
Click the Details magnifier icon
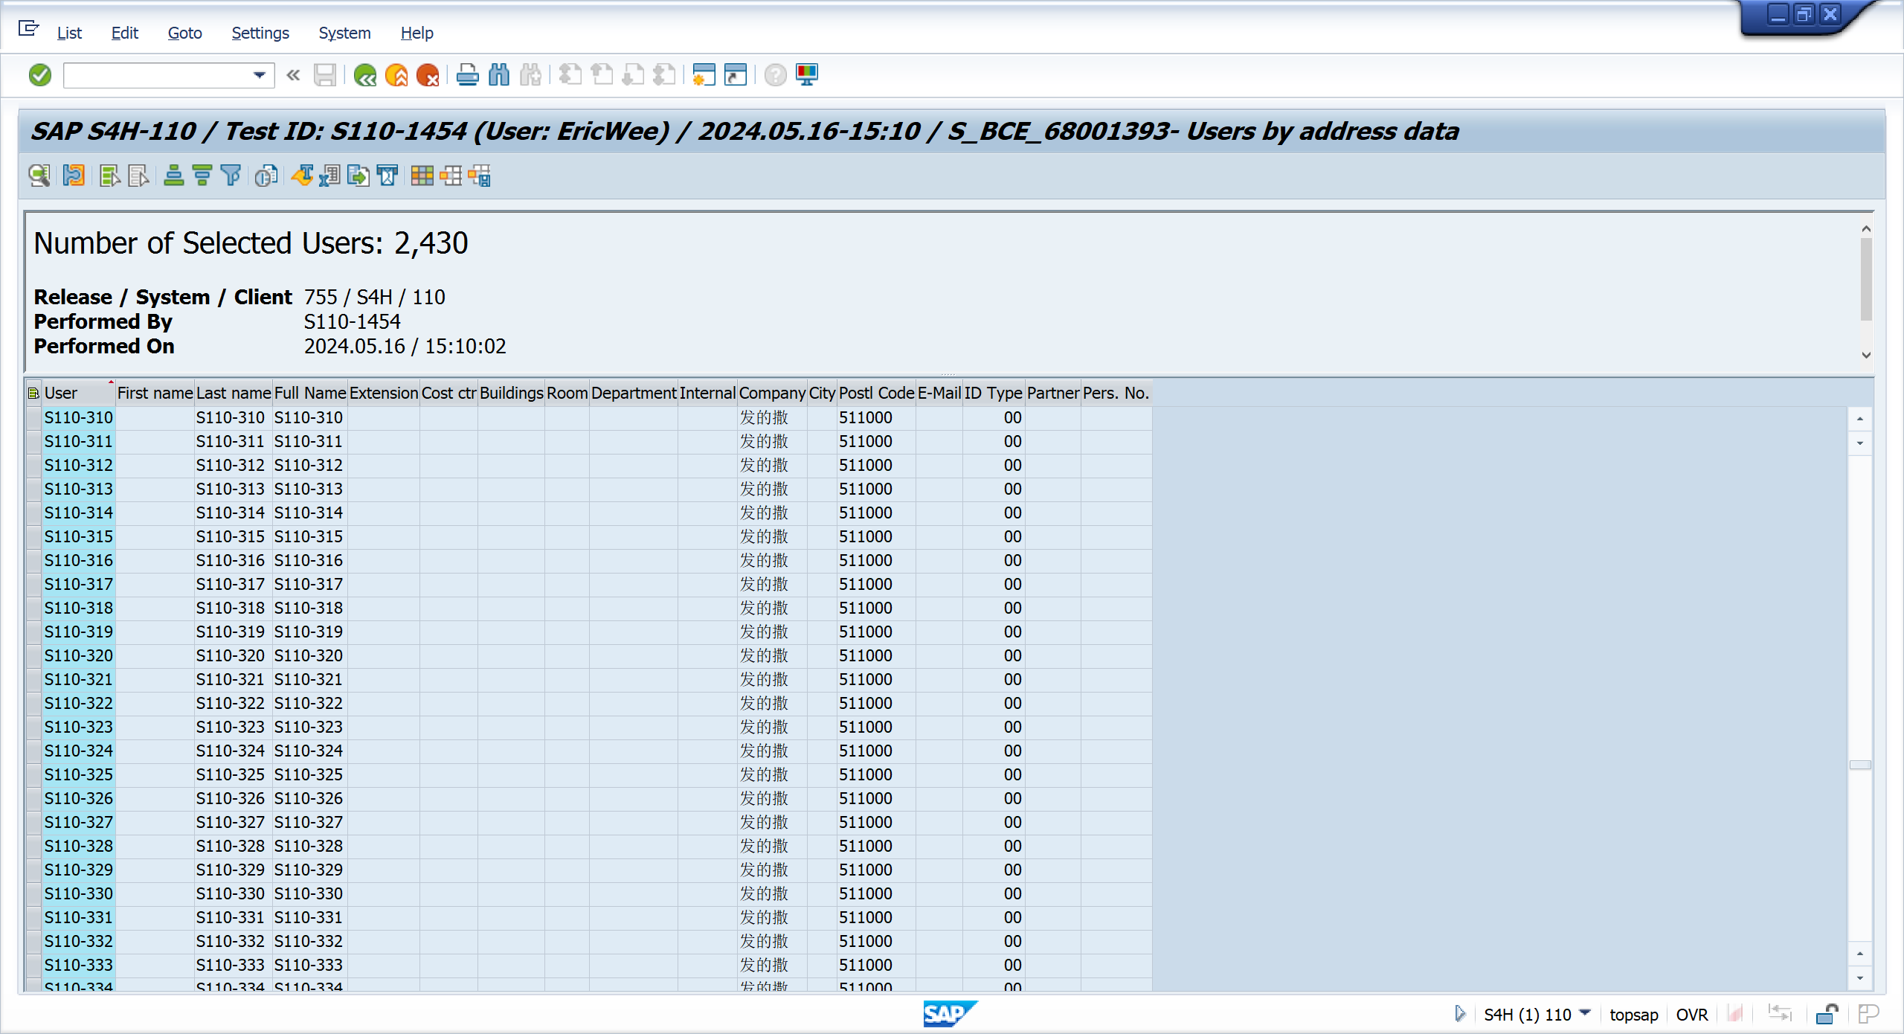[39, 176]
